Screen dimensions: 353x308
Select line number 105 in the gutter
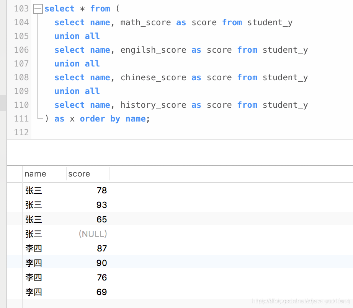click(x=21, y=36)
